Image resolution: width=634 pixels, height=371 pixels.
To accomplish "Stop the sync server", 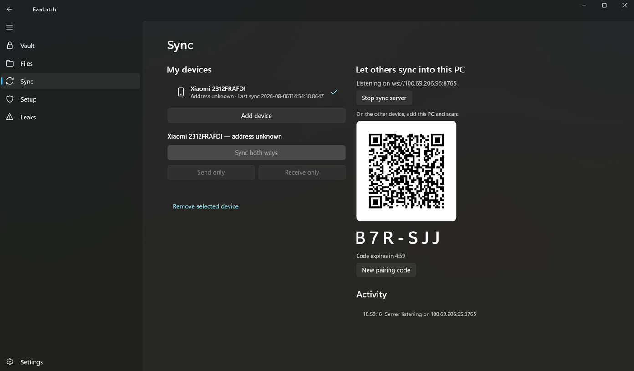I will [384, 98].
